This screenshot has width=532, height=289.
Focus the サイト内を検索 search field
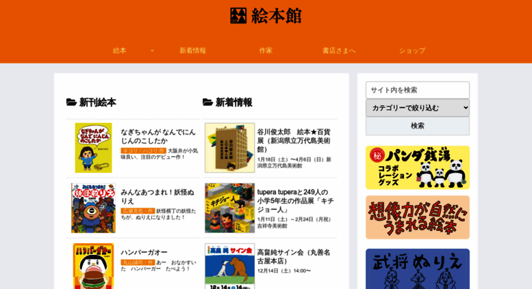[418, 90]
